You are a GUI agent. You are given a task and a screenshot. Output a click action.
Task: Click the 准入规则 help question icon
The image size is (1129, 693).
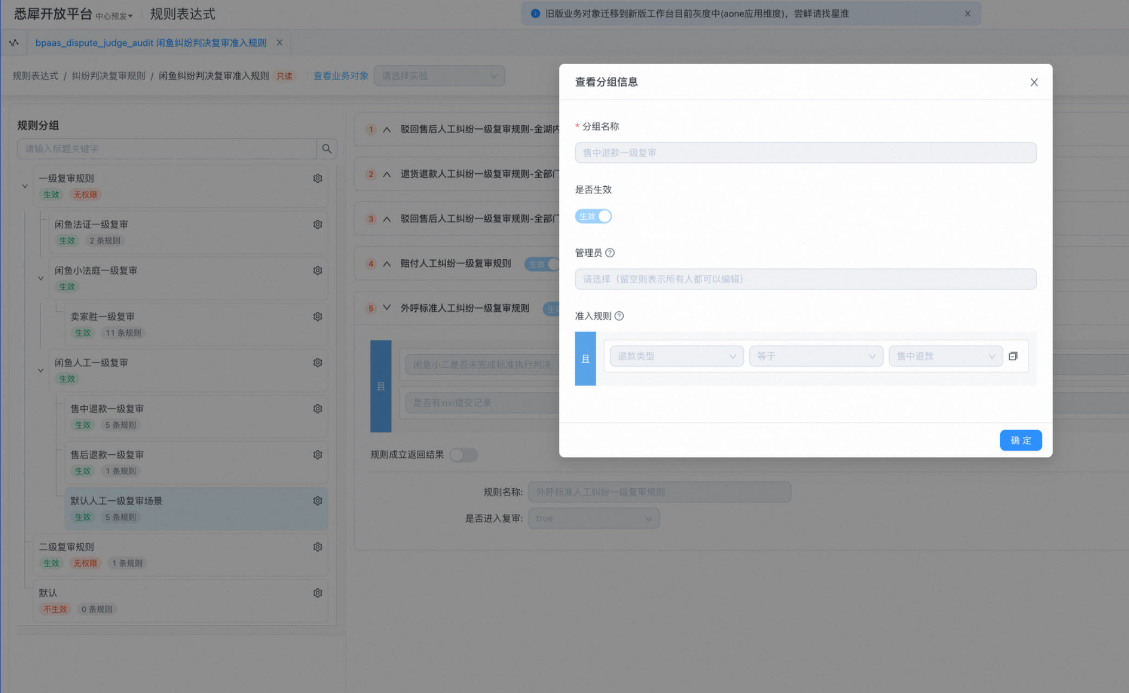pyautogui.click(x=619, y=316)
